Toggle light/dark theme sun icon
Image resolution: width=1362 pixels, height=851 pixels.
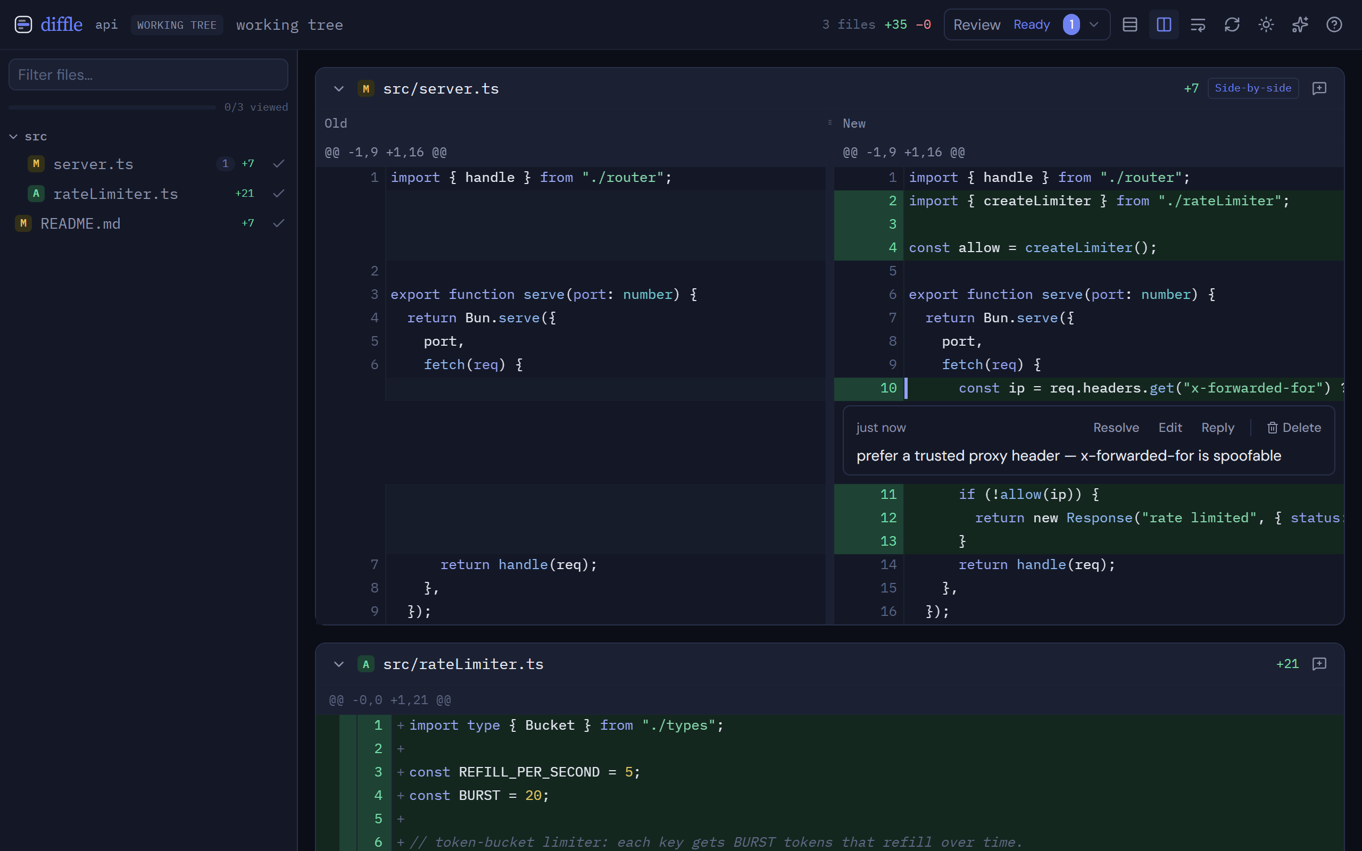1266,25
